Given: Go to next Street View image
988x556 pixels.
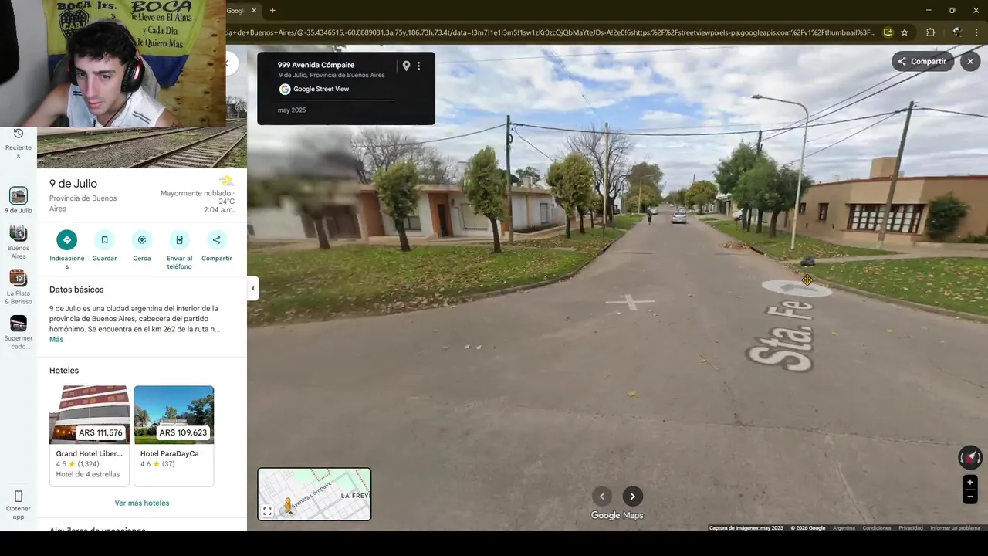Looking at the screenshot, I should (x=632, y=496).
